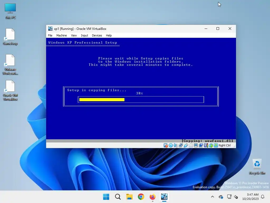The height and width of the screenshot is (203, 270).
Task: Click the 38% progress percentage text
Action: pos(139,93)
